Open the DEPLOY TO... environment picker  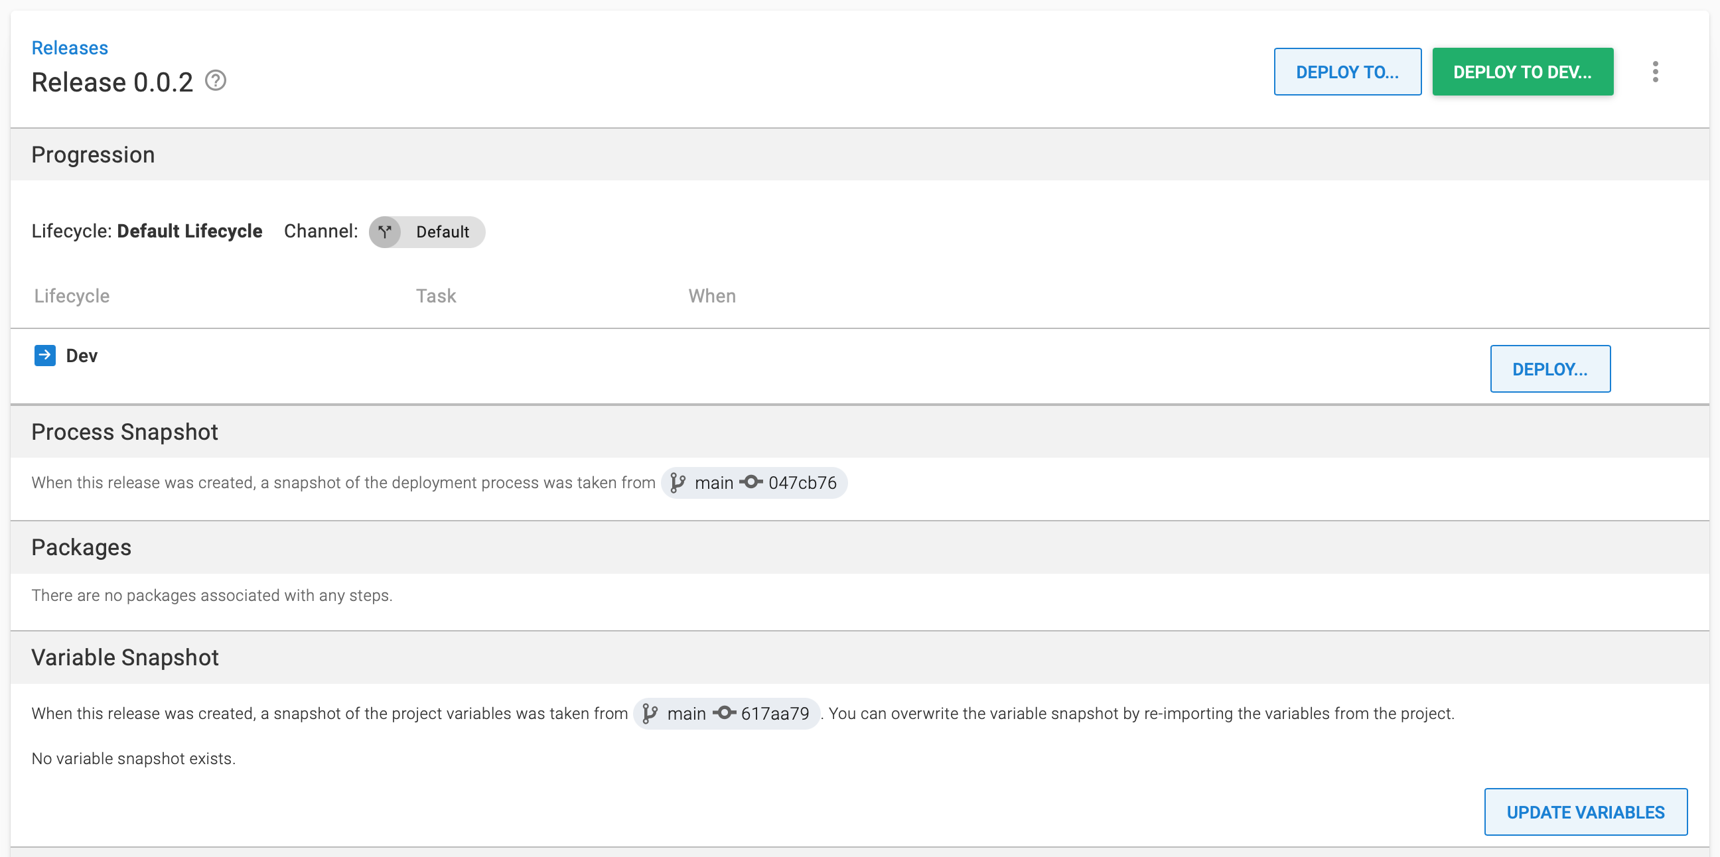click(1348, 72)
